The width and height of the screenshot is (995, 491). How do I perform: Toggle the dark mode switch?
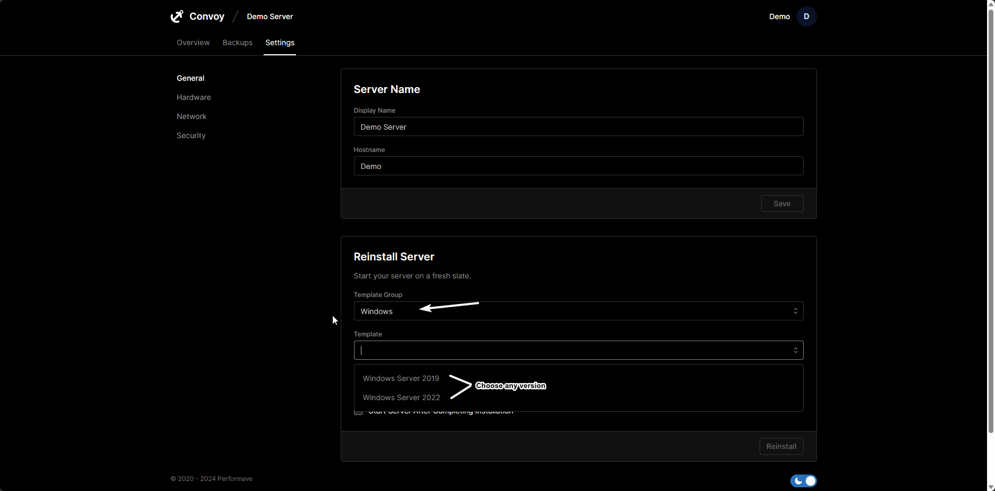[803, 481]
